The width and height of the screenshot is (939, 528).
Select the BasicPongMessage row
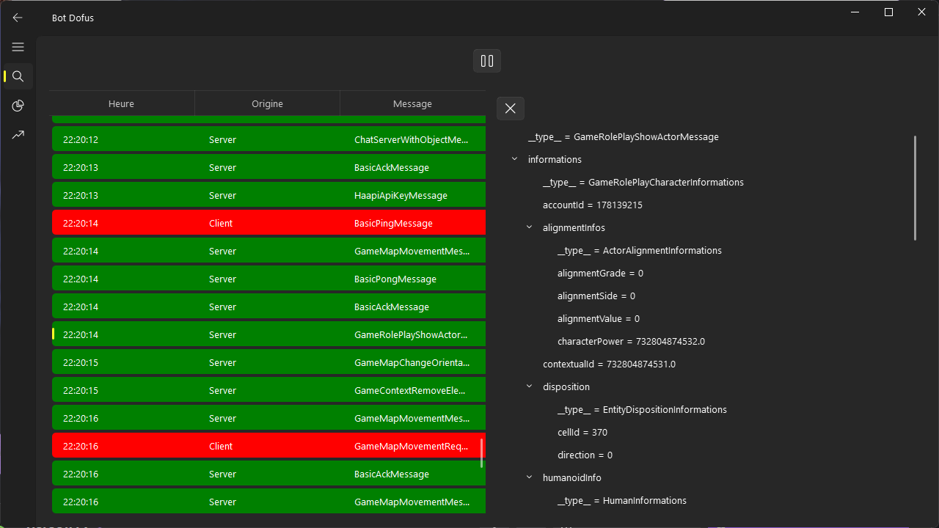coord(268,279)
